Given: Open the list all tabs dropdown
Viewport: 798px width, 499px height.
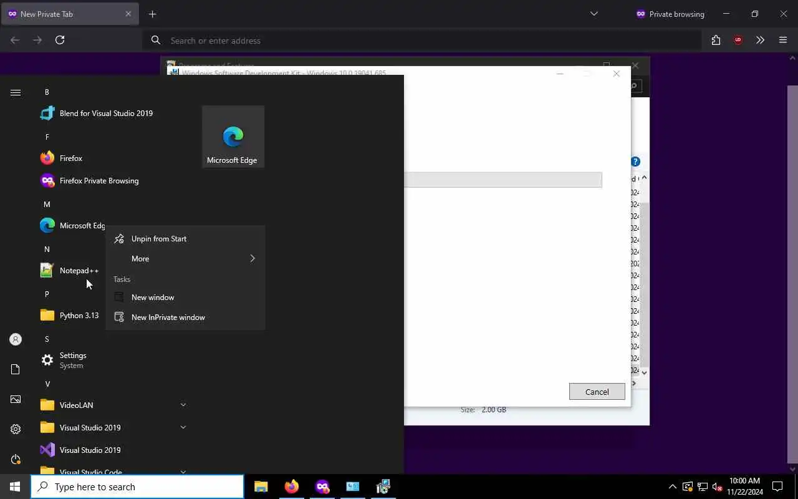Looking at the screenshot, I should pos(594,14).
